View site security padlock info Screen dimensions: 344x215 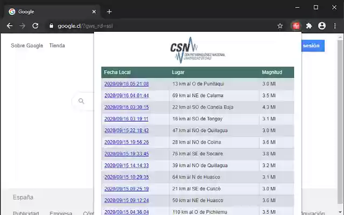[x=52, y=26]
